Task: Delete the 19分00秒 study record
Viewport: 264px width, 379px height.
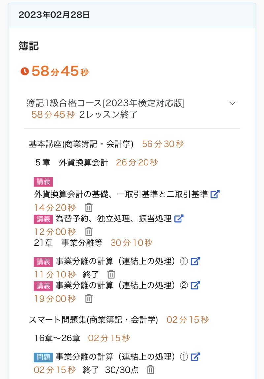Action: pos(89,299)
